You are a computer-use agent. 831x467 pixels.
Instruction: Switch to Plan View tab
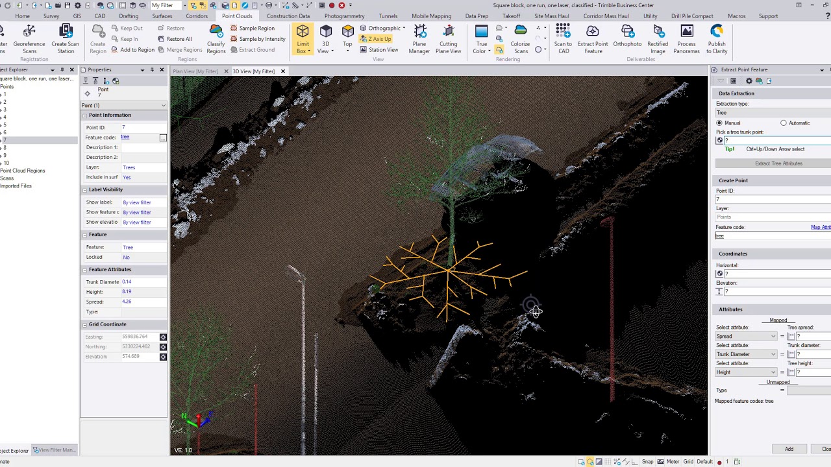point(195,71)
